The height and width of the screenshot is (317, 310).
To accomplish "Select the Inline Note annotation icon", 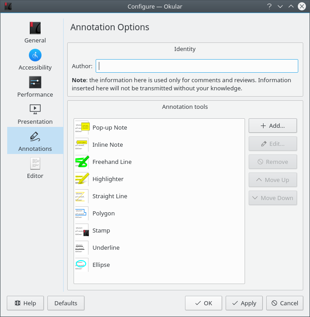I will point(82,145).
